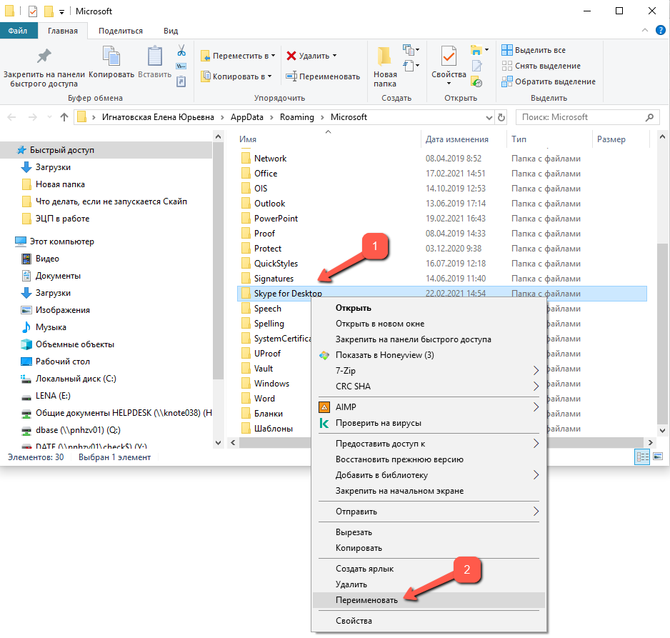This screenshot has height=638, width=670.
Task: Click the New Folder icon in the ribbon
Action: 385,57
